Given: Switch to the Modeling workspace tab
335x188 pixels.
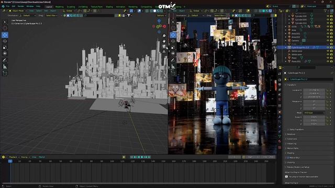Looking at the screenshot, I should pos(59,7).
